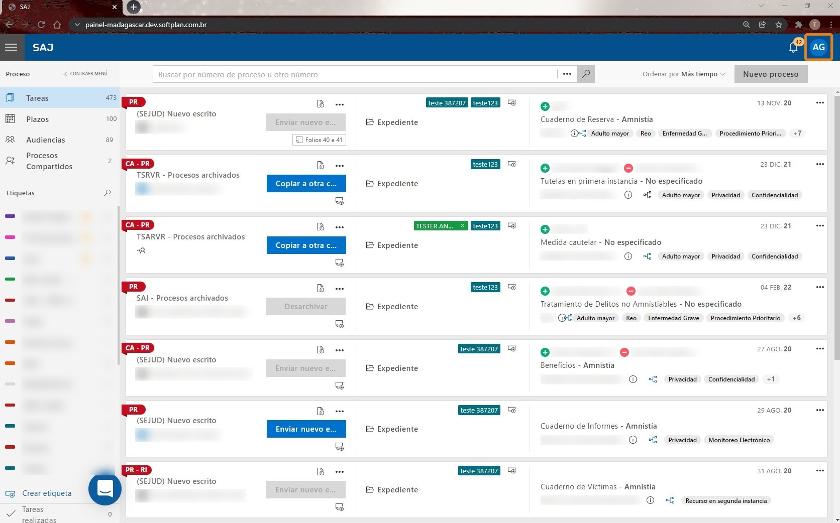Image resolution: width=840 pixels, height=523 pixels.
Task: Open browser tab search chevron
Action: click(761, 6)
